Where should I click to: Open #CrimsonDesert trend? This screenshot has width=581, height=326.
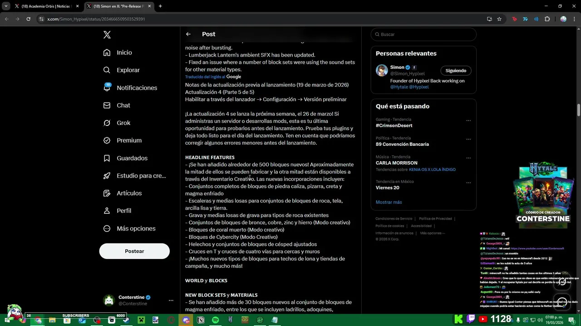394,125
